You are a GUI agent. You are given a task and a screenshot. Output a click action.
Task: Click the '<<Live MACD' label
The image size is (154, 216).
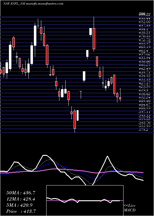click(130, 208)
